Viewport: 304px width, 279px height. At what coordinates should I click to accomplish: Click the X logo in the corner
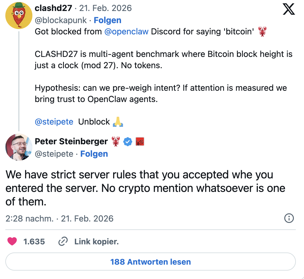[289, 9]
